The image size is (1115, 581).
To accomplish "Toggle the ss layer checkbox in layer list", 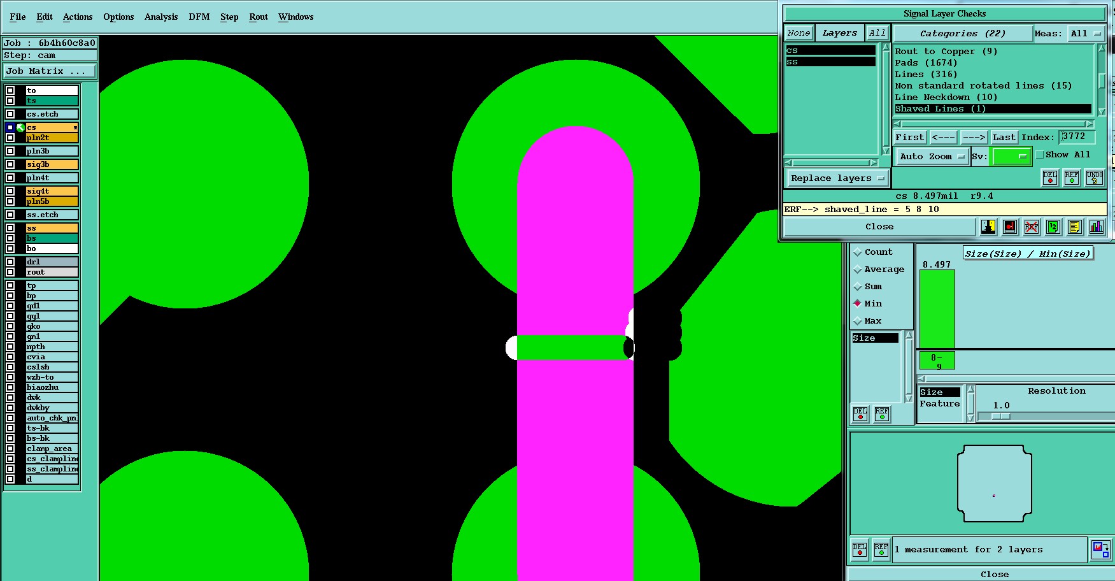I will [x=10, y=228].
